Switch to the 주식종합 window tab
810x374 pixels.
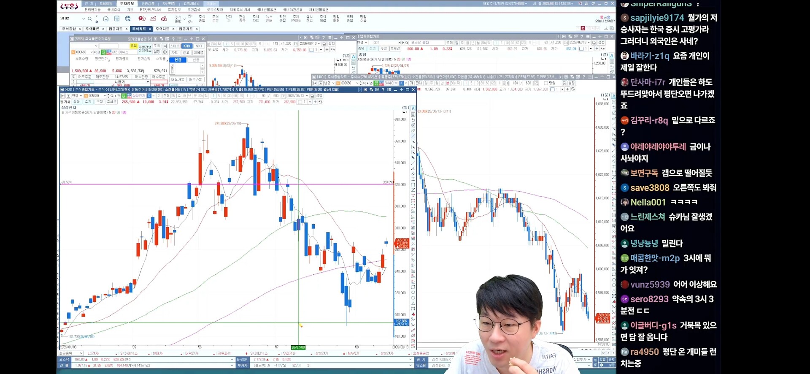pyautogui.click(x=69, y=29)
